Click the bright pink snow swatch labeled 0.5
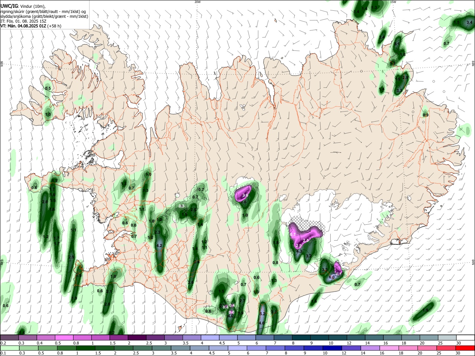This screenshot has height=356, width=475. click(64, 337)
